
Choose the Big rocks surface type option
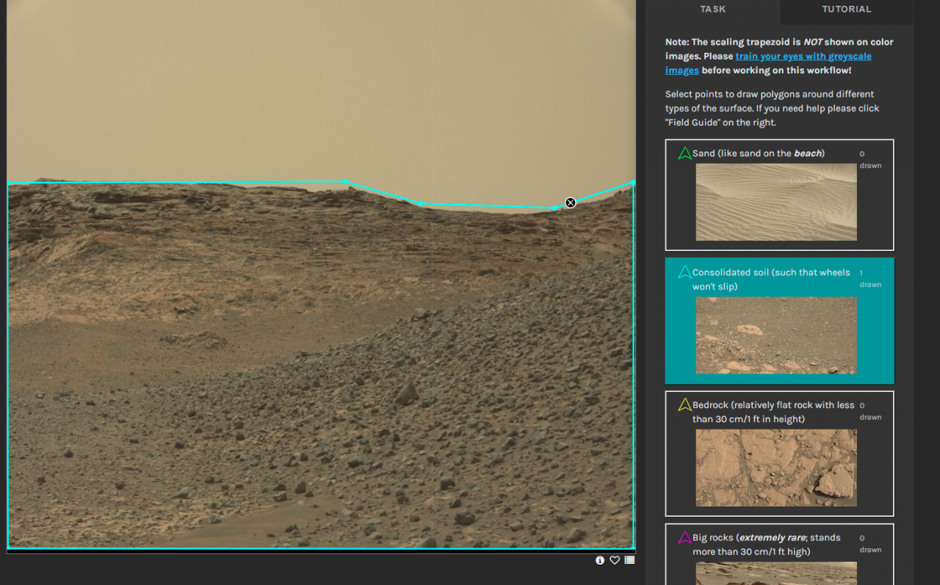[x=779, y=554]
